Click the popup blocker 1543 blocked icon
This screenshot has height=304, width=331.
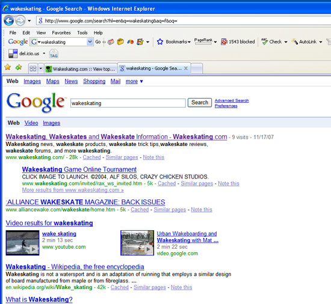click(224, 41)
